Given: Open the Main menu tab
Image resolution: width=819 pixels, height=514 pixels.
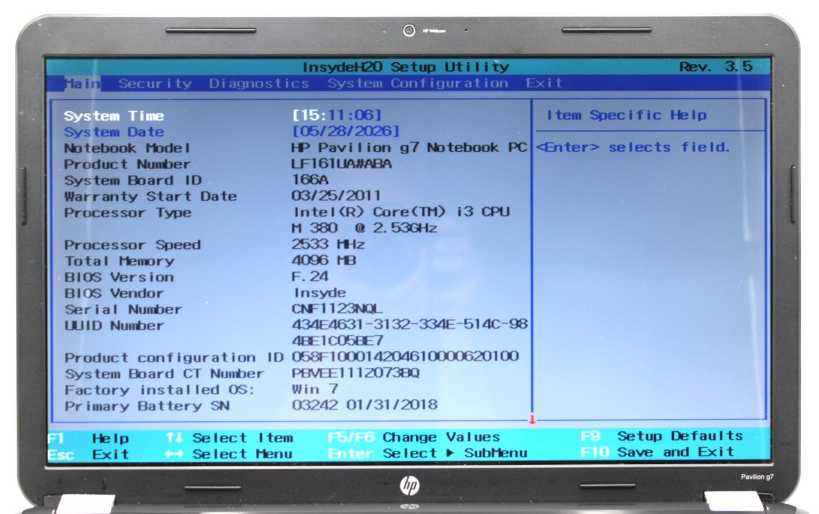Looking at the screenshot, I should (x=82, y=83).
